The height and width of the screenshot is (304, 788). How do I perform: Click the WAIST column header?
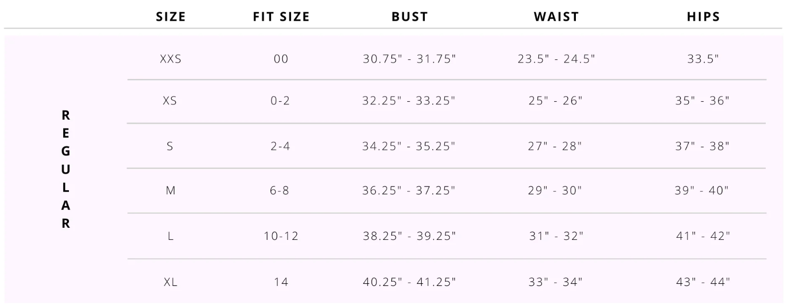(x=556, y=17)
